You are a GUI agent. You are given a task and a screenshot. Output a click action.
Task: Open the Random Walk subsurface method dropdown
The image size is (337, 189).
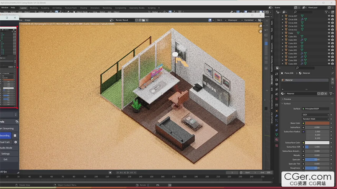pyautogui.click(x=315, y=119)
